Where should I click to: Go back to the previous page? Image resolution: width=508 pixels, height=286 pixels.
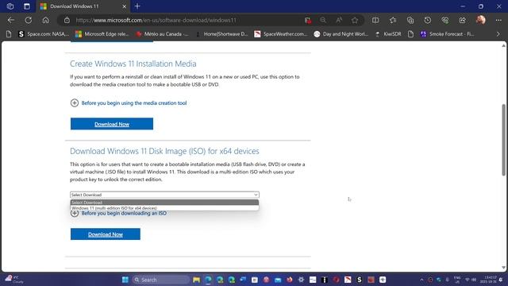[11, 20]
